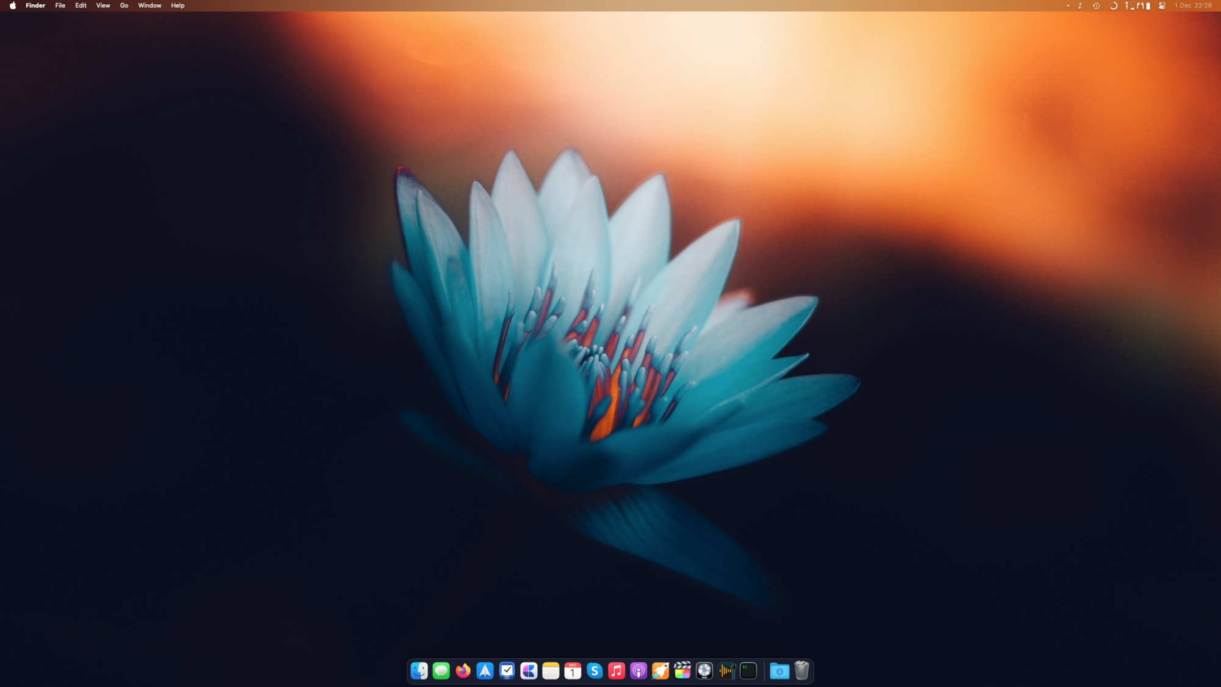The height and width of the screenshot is (687, 1221).
Task: Launch Logic Pro from Dock
Action: [705, 671]
